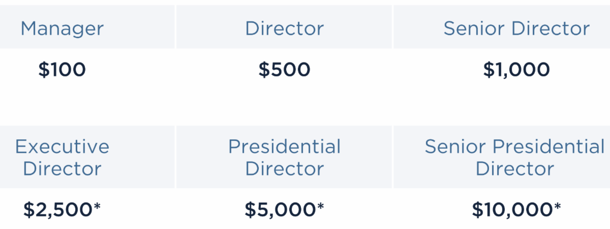The height and width of the screenshot is (229, 610).
Task: Click the Presidential Director header
Action: (284, 158)
